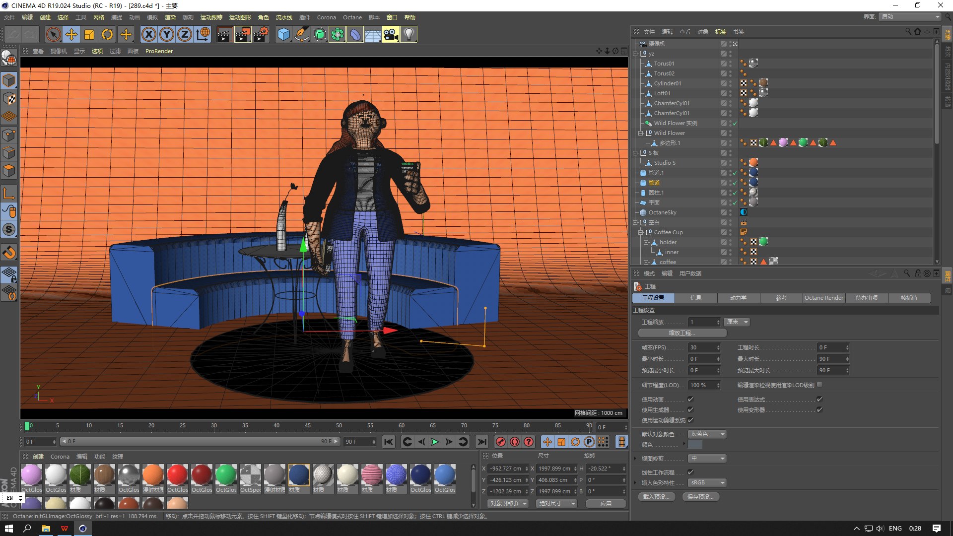Select the Move tool in top toolbar
This screenshot has width=953, height=536.
(71, 34)
